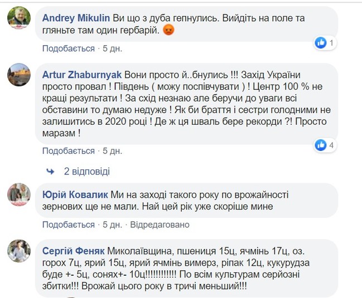This screenshot has width=362, height=298.
Task: Show edit history via Відредаговано label
Action: click(159, 225)
